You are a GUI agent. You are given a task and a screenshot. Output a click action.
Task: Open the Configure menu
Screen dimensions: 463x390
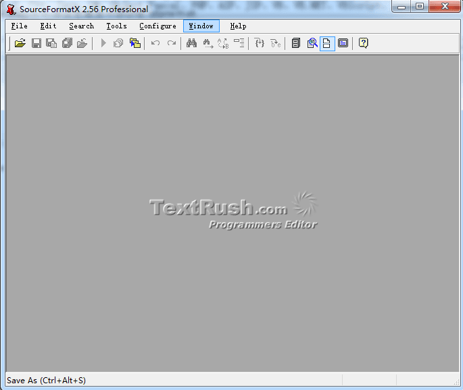tap(157, 26)
